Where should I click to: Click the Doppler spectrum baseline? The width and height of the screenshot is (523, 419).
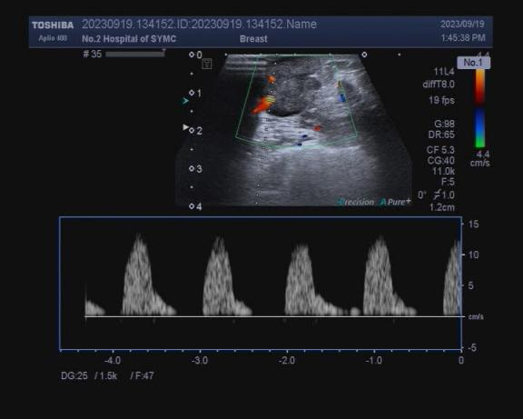pos(273,316)
